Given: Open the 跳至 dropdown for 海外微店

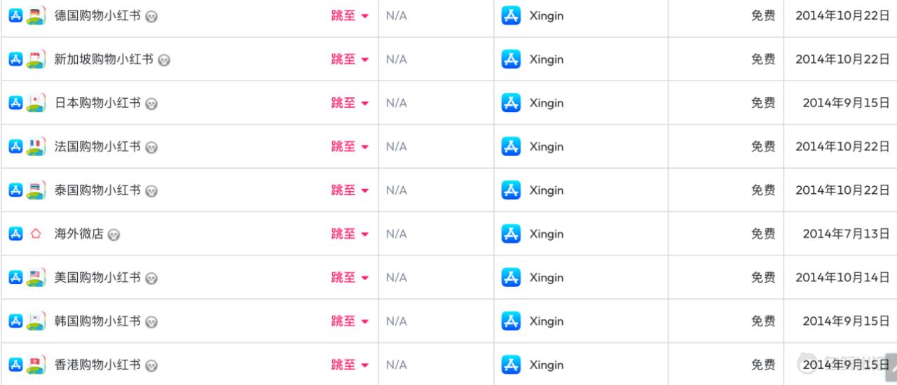Looking at the screenshot, I should (350, 234).
